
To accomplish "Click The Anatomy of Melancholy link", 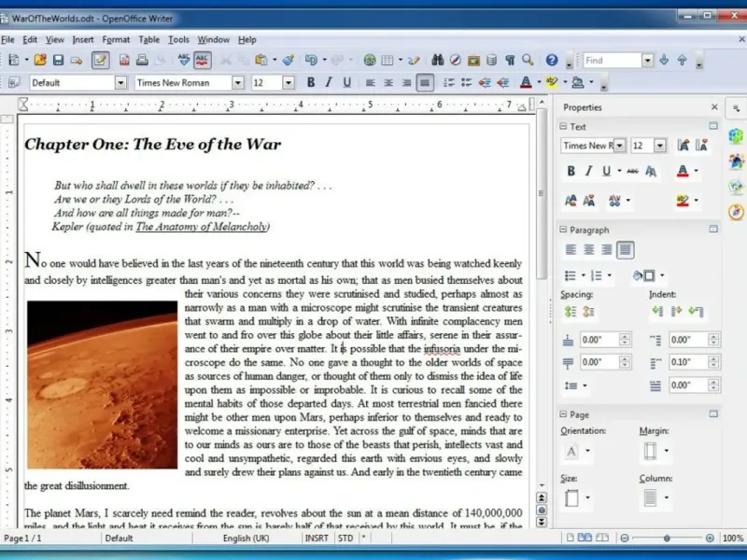I will [x=203, y=227].
